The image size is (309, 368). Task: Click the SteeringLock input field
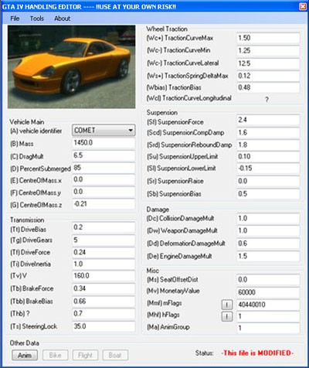104,326
